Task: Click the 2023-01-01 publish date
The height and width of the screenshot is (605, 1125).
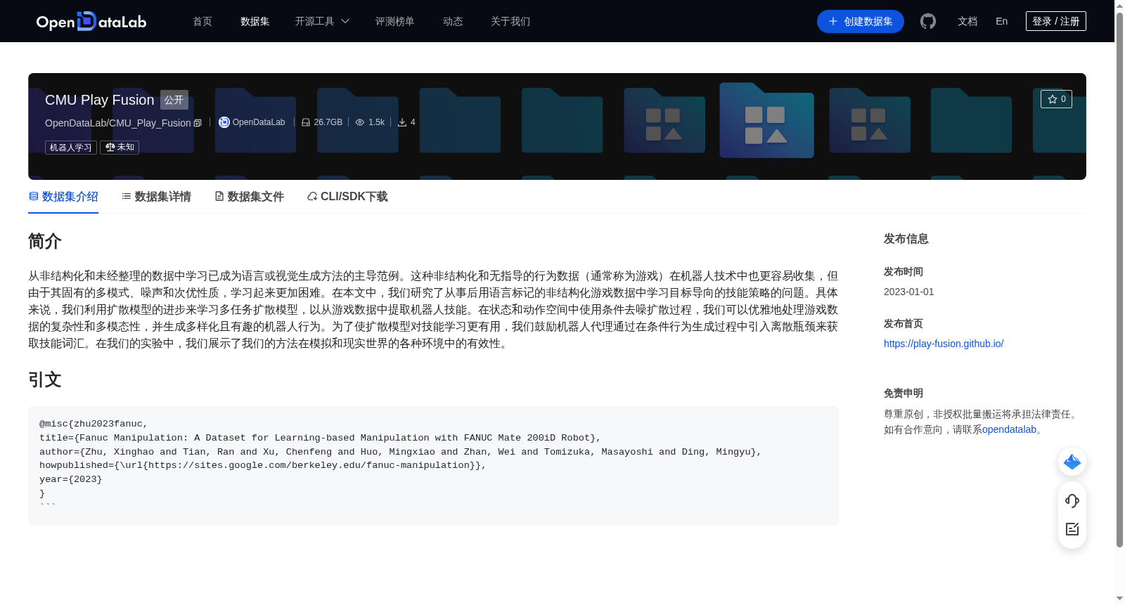Action: click(909, 292)
